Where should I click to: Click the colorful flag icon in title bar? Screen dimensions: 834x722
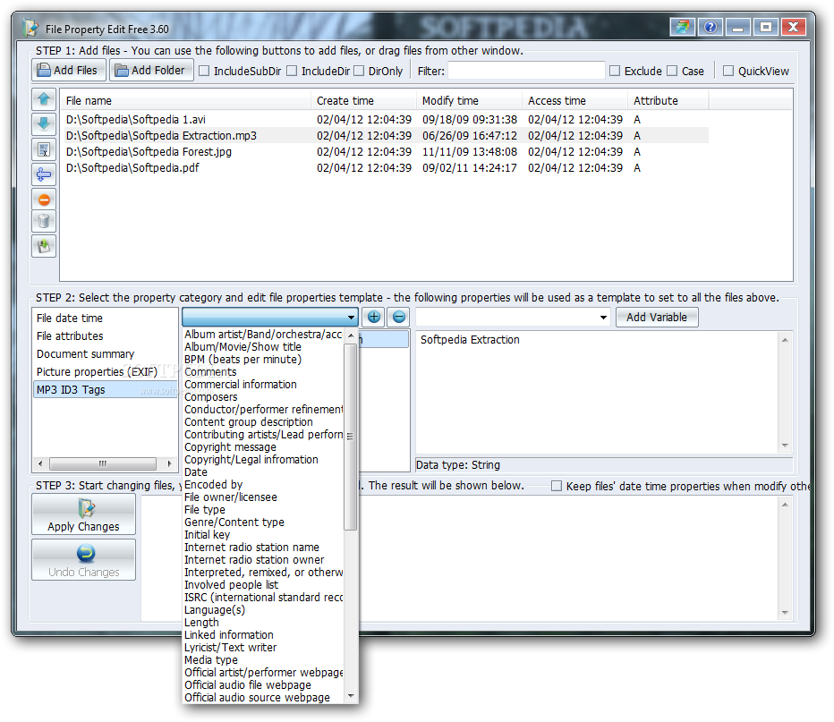(683, 27)
